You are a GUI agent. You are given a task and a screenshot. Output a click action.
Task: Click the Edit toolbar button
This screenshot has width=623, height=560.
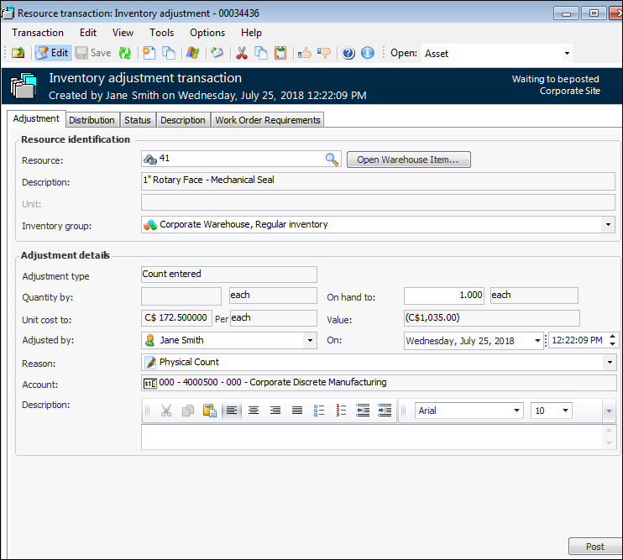pos(52,53)
